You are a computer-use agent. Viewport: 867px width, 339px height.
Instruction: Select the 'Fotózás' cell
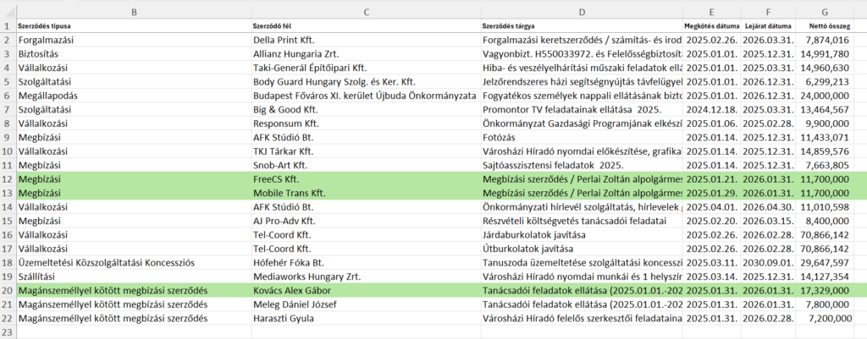click(582, 138)
